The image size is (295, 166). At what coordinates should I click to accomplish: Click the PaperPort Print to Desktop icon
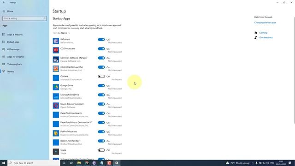(56, 124)
